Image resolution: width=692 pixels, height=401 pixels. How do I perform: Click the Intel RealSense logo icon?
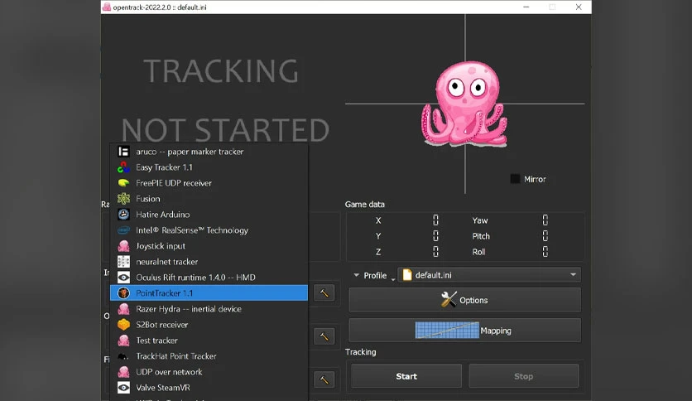123,230
